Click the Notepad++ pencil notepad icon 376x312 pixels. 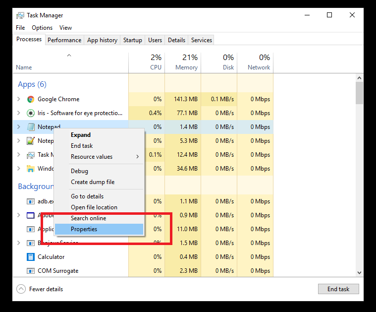coord(30,141)
